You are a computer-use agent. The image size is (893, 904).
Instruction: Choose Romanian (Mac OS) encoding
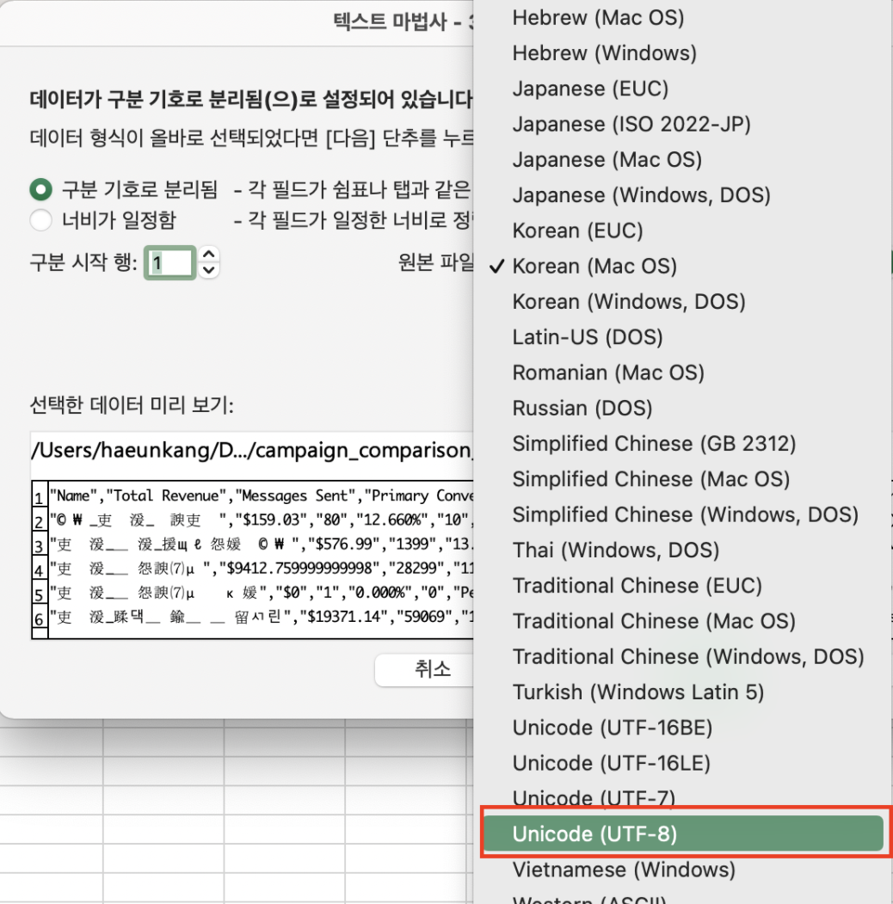tap(682, 373)
